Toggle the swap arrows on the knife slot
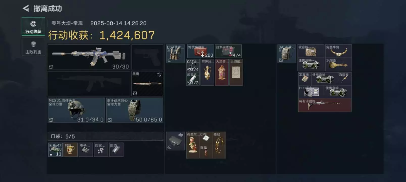This screenshot has width=406, height=182. (x=159, y=74)
